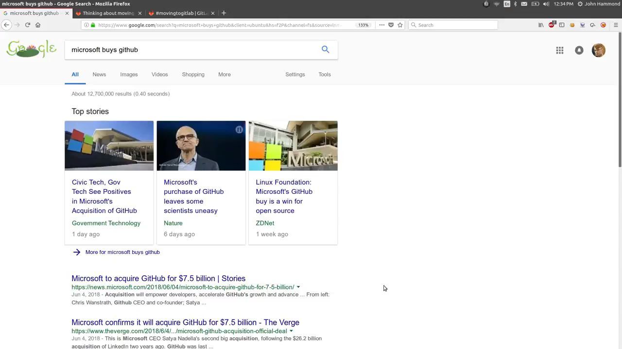Go to the Firefox home page
The width and height of the screenshot is (622, 349).
(38, 25)
